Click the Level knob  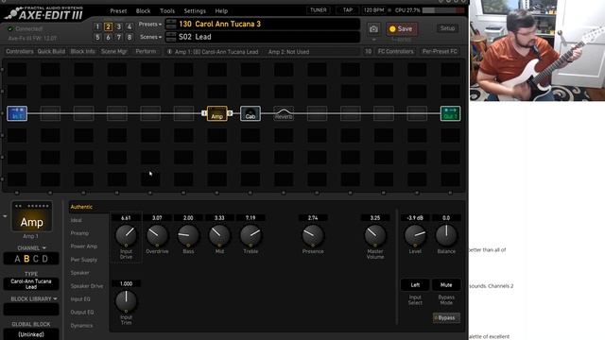415,235
